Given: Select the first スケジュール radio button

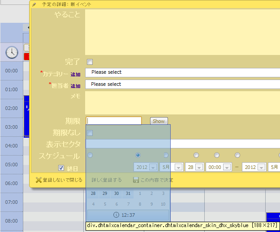Looking at the screenshot, I should pyautogui.click(x=90, y=155).
